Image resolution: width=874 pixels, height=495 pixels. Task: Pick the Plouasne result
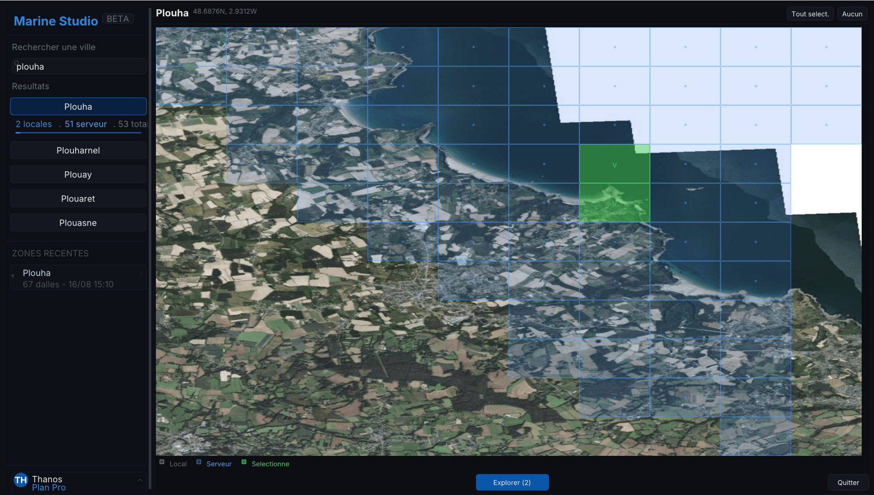pyautogui.click(x=78, y=223)
